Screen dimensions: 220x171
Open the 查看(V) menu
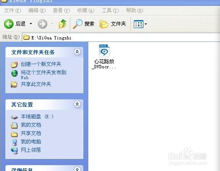tap(61, 10)
